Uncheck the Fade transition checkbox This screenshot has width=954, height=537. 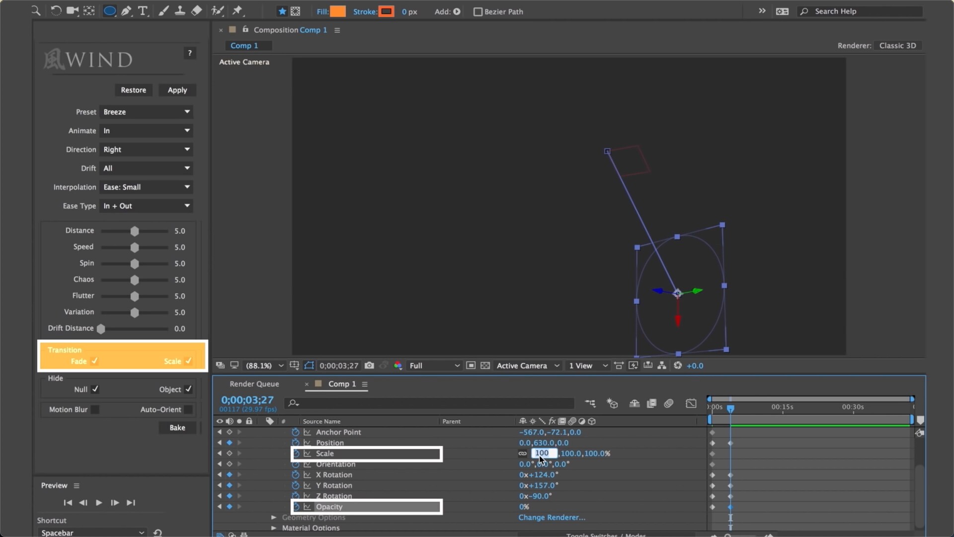(x=94, y=361)
